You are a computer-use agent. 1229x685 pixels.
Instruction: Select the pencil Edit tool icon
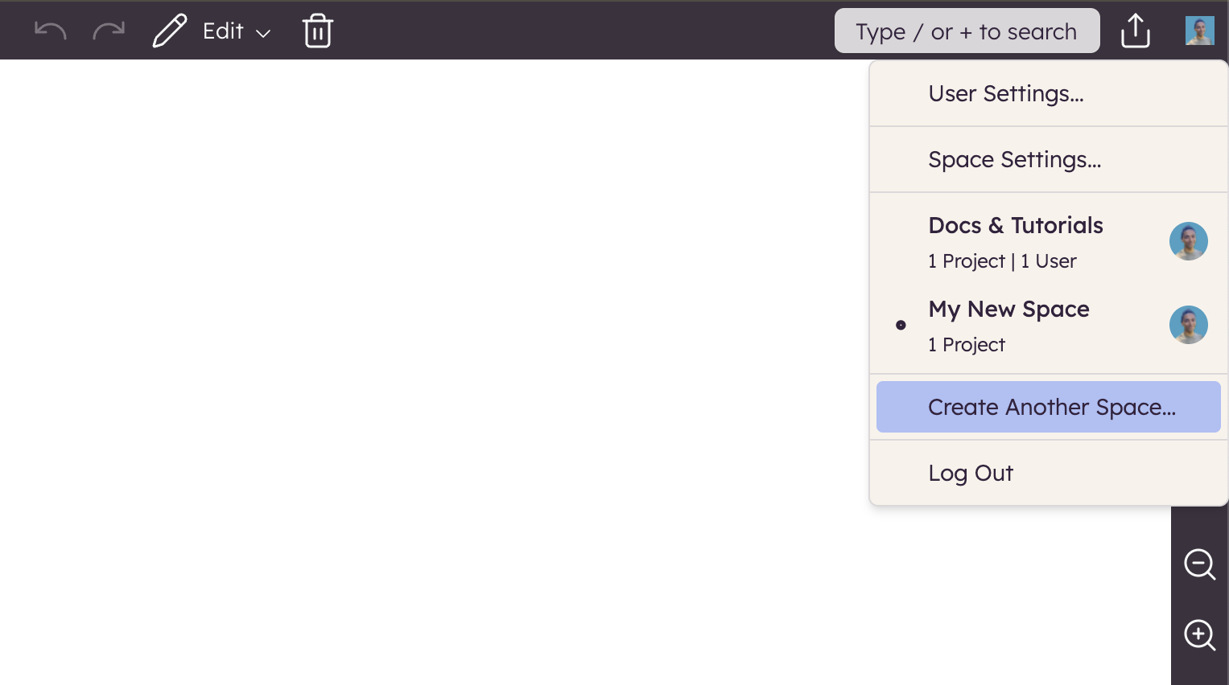pyautogui.click(x=170, y=31)
